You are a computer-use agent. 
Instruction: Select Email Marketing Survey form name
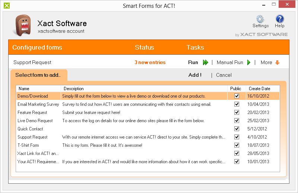pos(38,104)
